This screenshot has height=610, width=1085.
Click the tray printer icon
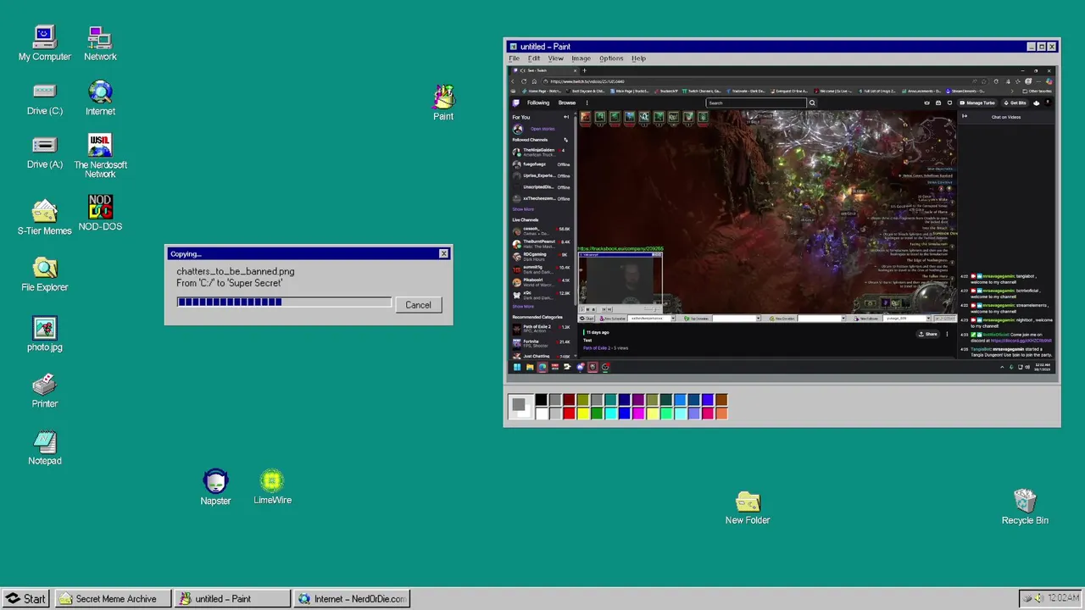point(1027,598)
